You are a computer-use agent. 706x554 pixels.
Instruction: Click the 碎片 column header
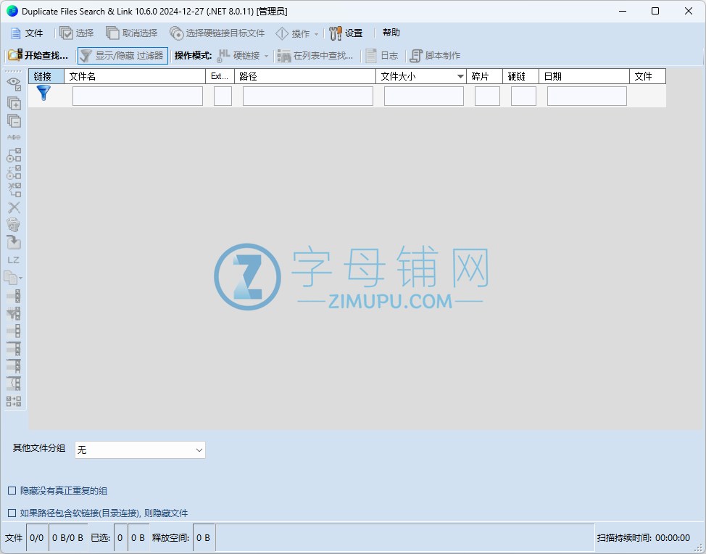484,77
